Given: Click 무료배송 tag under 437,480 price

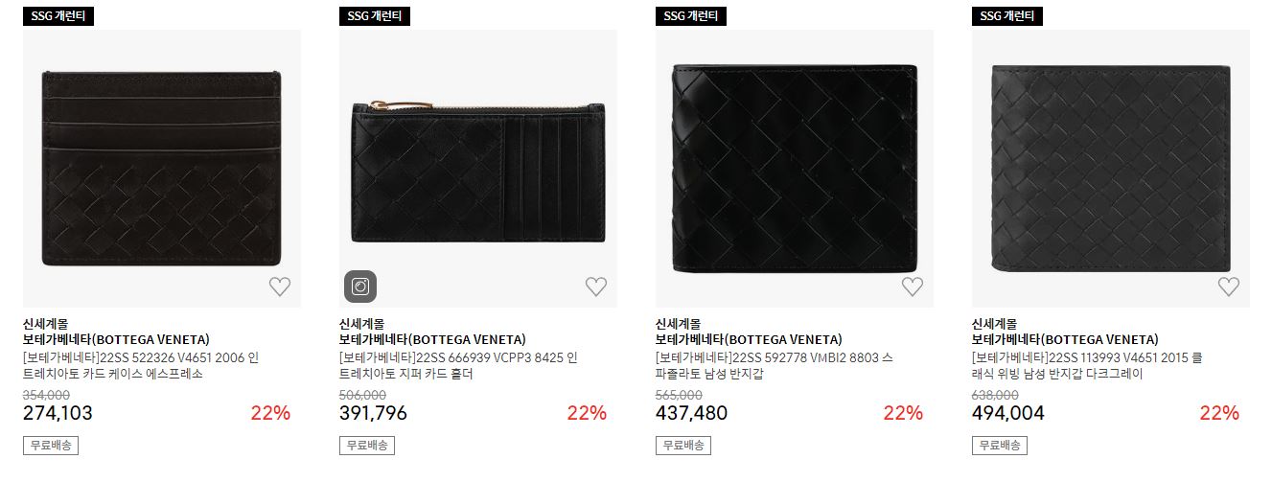Looking at the screenshot, I should [683, 446].
